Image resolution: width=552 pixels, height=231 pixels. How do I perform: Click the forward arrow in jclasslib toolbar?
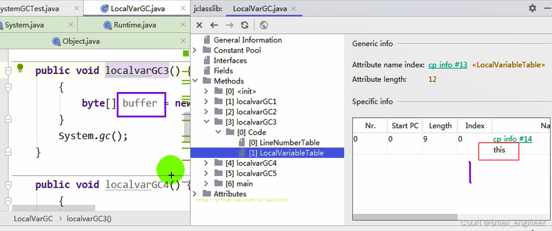click(230, 25)
